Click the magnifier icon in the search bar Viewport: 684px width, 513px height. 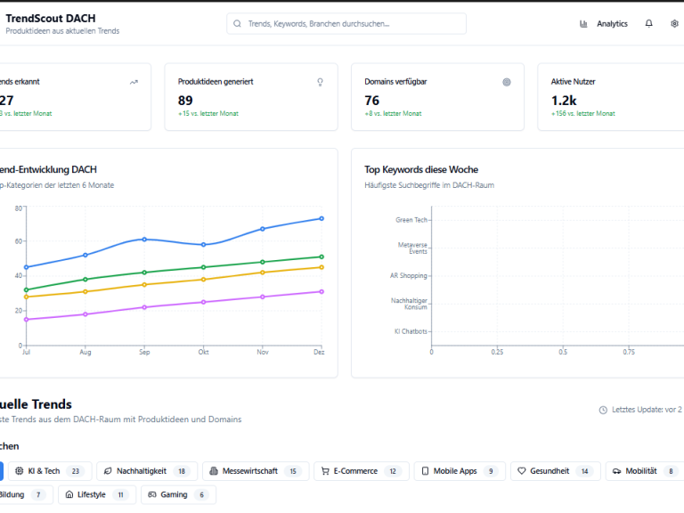238,24
